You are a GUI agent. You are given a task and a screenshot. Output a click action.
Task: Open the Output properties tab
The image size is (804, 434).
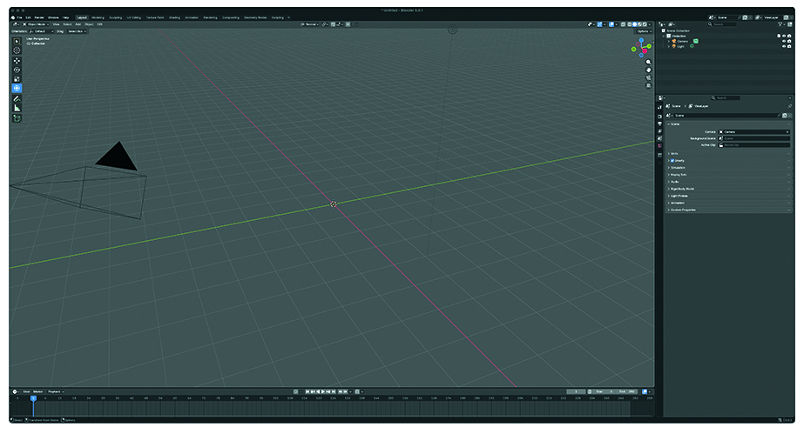(660, 124)
